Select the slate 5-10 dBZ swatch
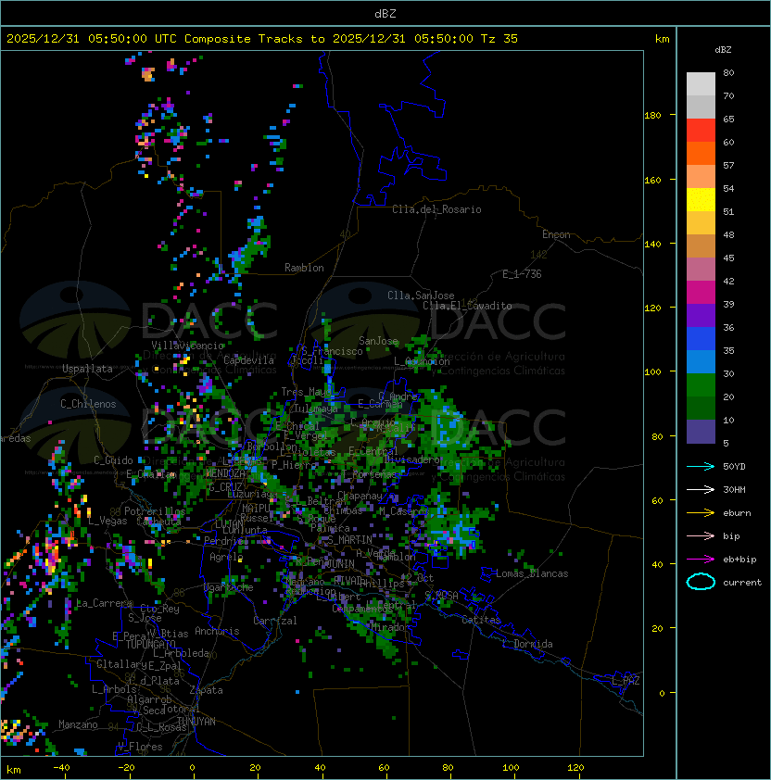Screen dimensions: 771x780 [x=701, y=432]
